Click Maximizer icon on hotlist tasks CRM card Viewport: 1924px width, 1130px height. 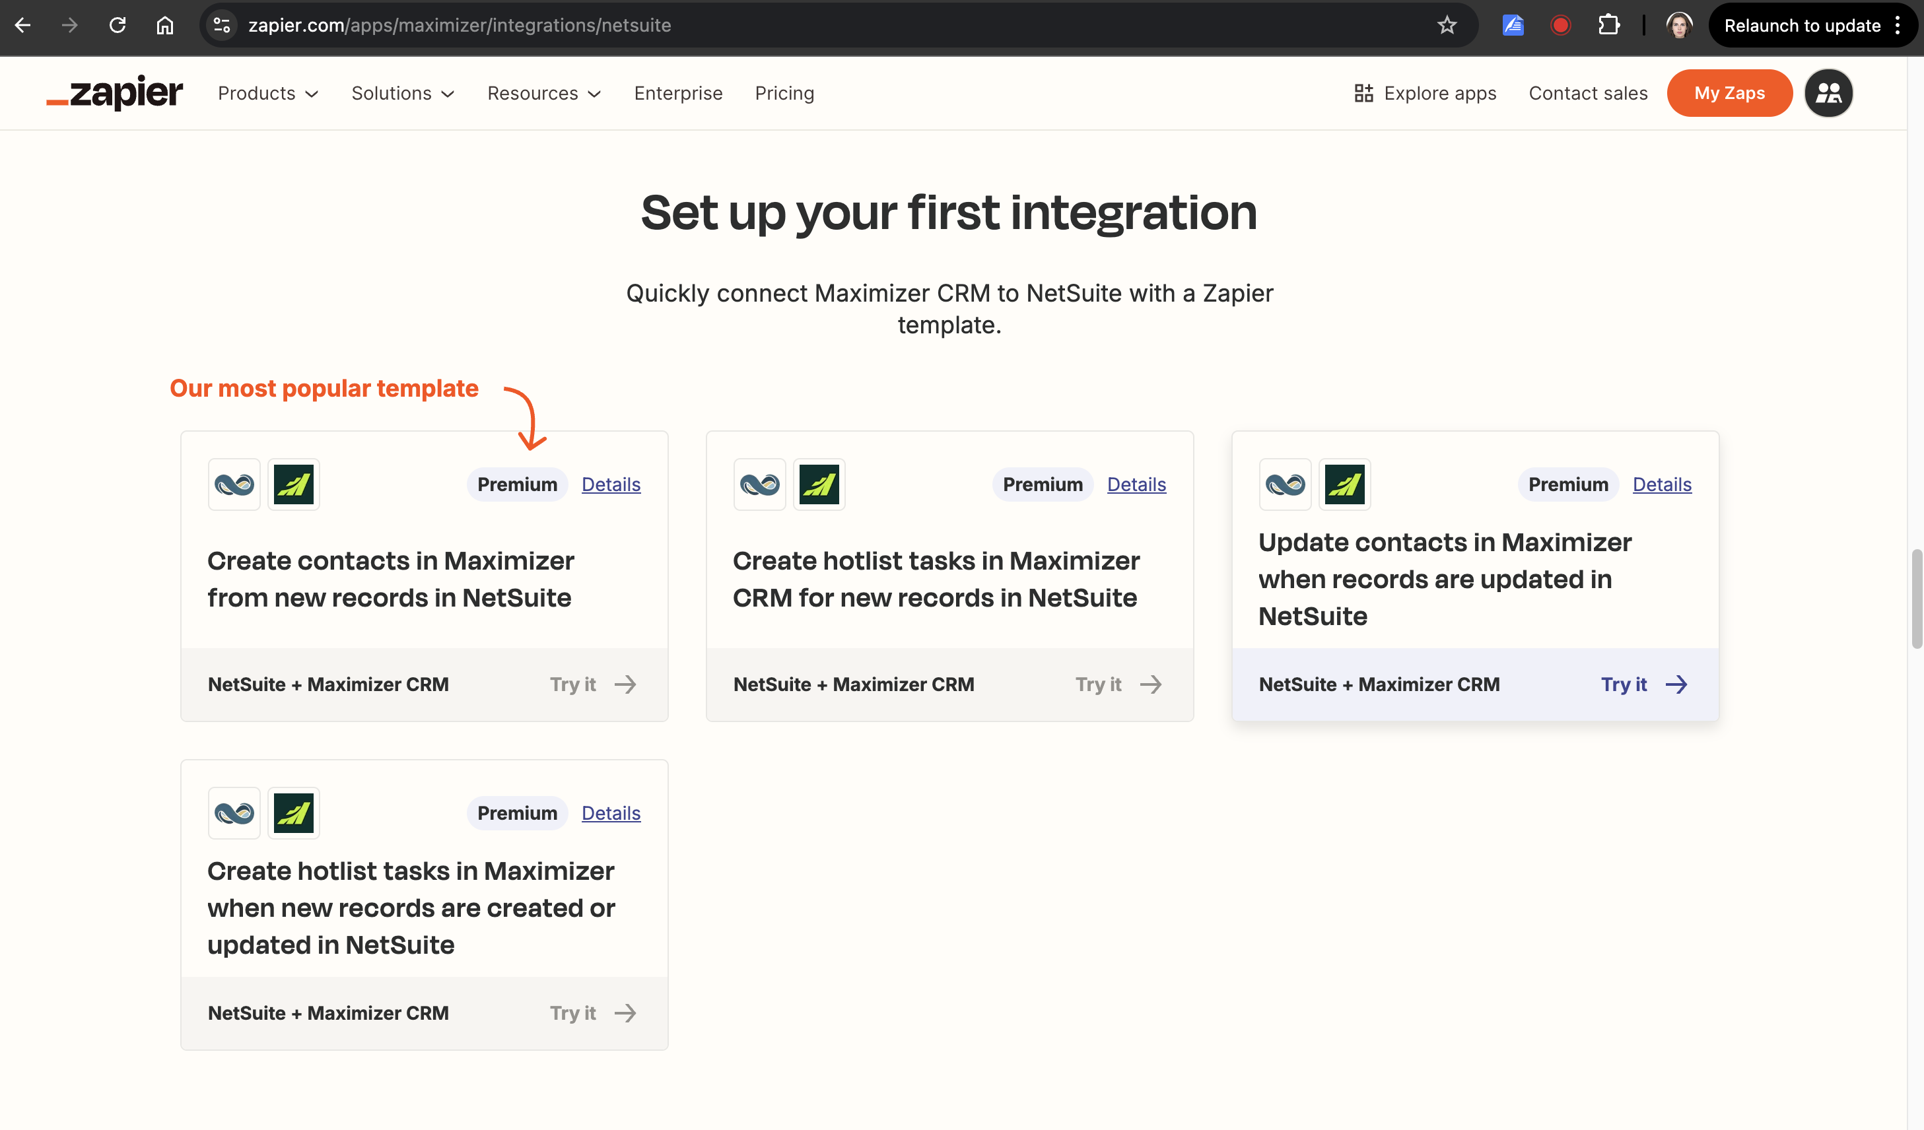click(x=819, y=484)
